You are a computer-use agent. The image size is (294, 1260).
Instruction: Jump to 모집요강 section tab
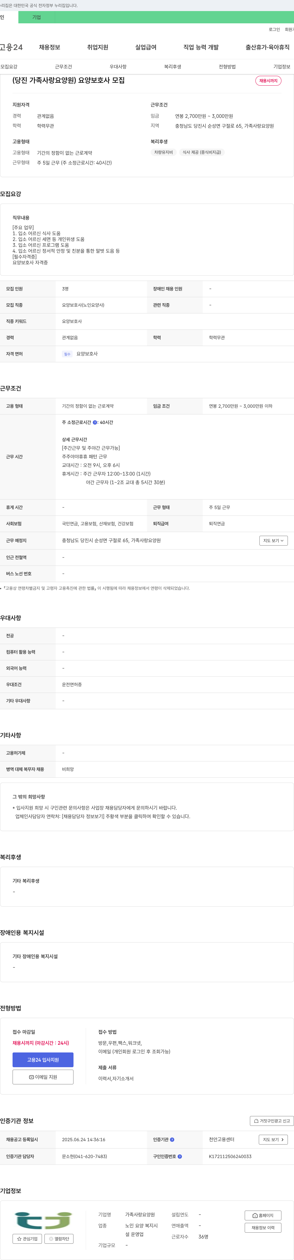[9, 67]
